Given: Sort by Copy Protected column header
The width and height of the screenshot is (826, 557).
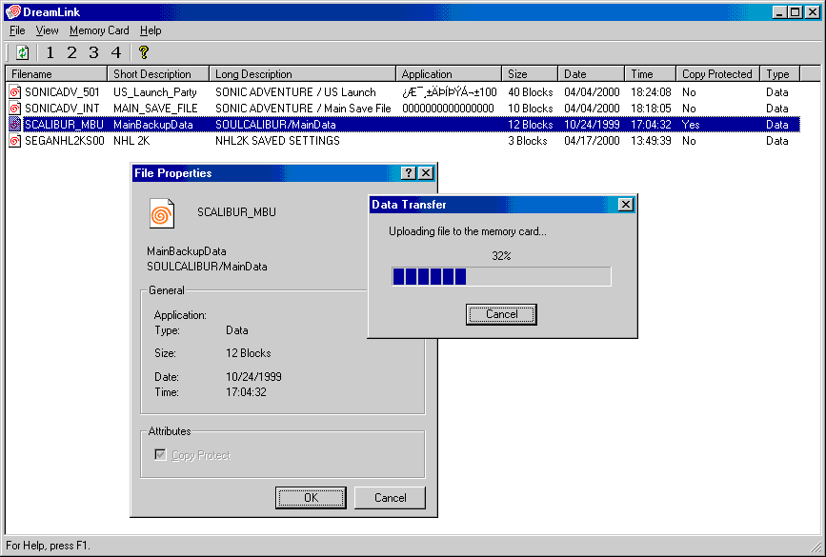Looking at the screenshot, I should pos(717,73).
